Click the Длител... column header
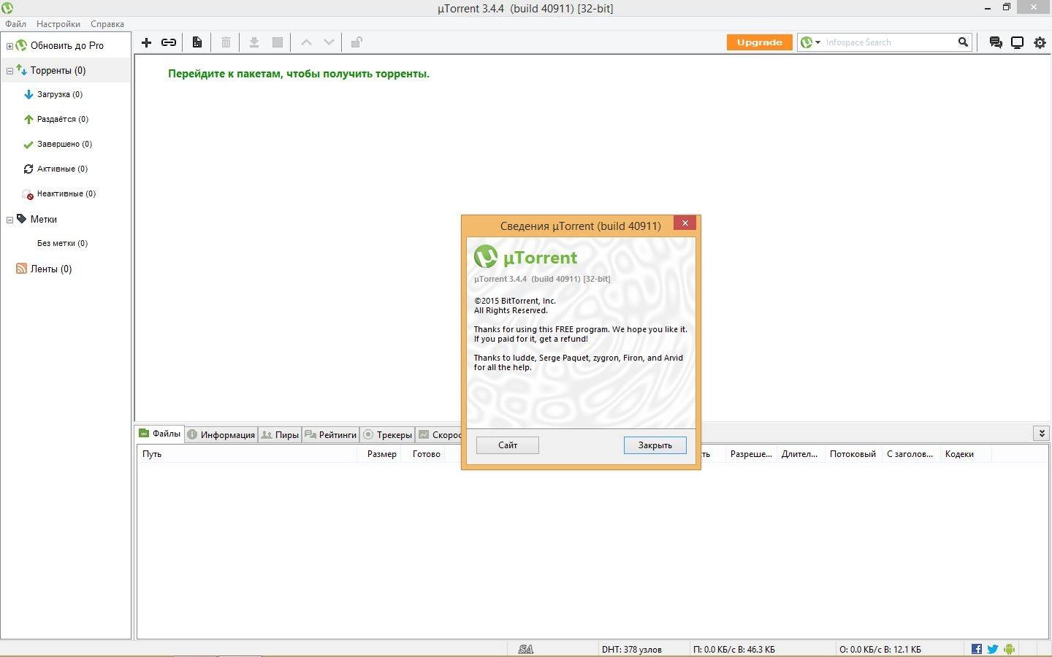Viewport: 1052px width, 657px height. click(x=799, y=454)
